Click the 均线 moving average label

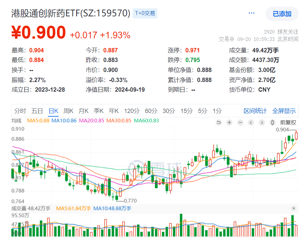(17, 121)
